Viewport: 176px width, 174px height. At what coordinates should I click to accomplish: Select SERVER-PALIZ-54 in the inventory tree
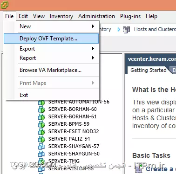click(69, 139)
